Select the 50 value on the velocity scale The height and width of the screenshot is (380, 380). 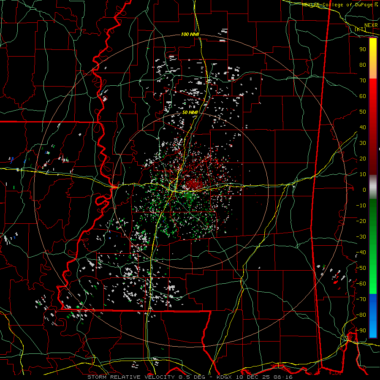pyautogui.click(x=363, y=112)
